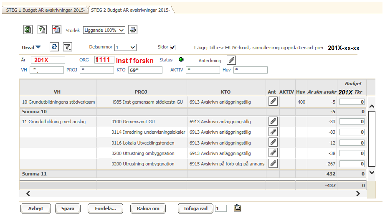Click budget field for 0200 Utrustning 6913 row
Viewport: 385px width, 216px height.
click(x=352, y=153)
